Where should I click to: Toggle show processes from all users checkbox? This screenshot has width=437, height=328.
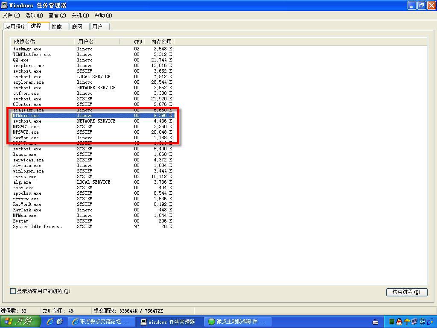pos(13,291)
